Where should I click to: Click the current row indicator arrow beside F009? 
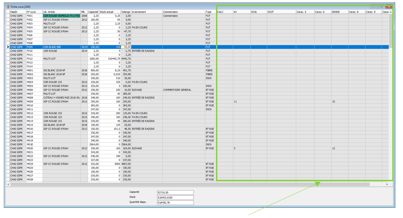click(8, 47)
